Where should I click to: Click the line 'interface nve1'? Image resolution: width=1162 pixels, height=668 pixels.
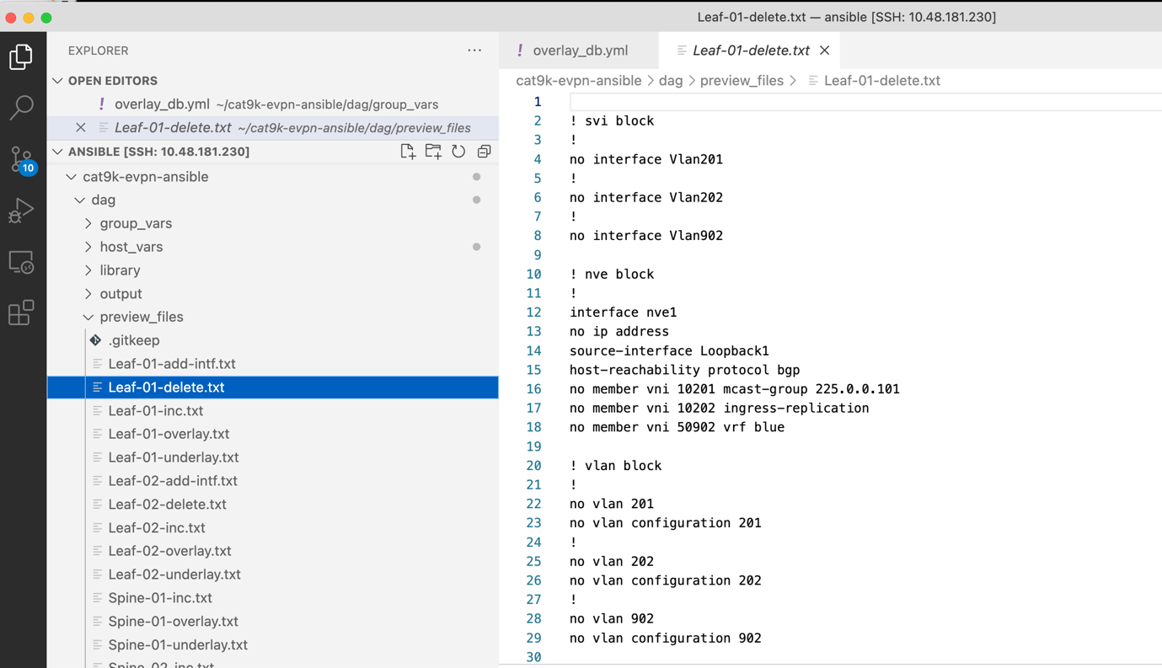pos(624,313)
